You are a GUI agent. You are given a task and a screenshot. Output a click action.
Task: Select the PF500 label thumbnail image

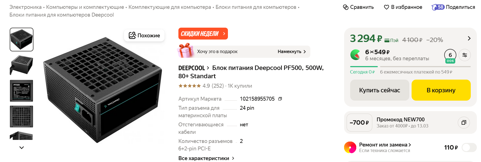click(x=22, y=91)
